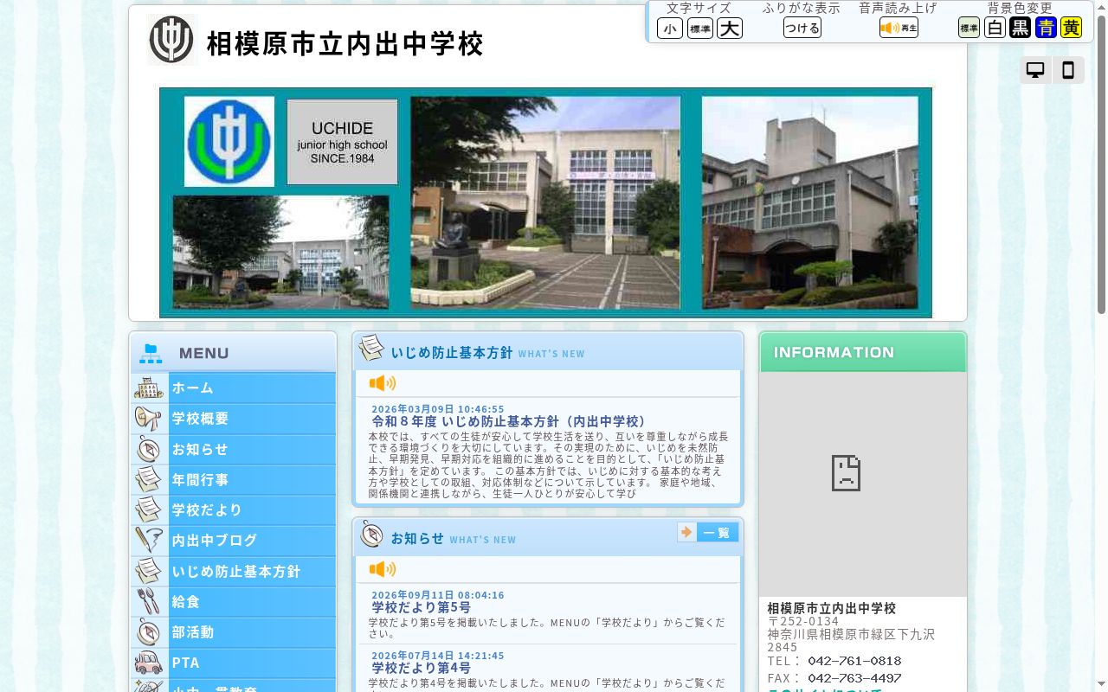Click the date 2026年03月09日 10:46:55
The image size is (1108, 692).
(438, 409)
